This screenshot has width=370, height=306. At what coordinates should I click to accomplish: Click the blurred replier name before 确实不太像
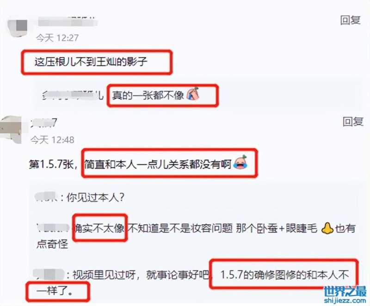pyautogui.click(x=54, y=228)
